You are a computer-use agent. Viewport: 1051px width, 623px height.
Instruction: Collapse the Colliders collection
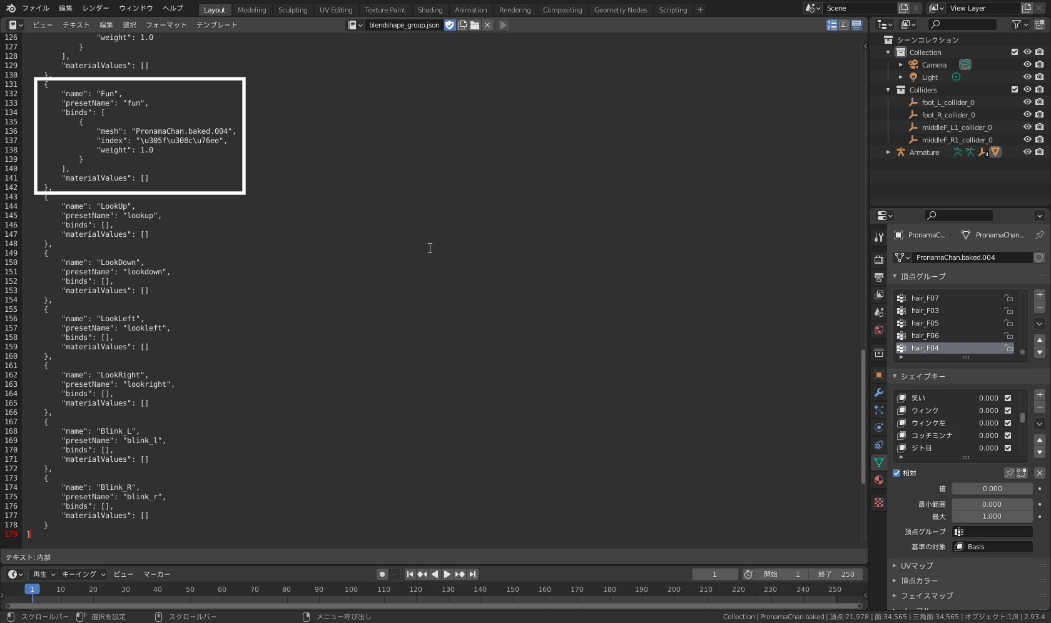pyautogui.click(x=888, y=90)
